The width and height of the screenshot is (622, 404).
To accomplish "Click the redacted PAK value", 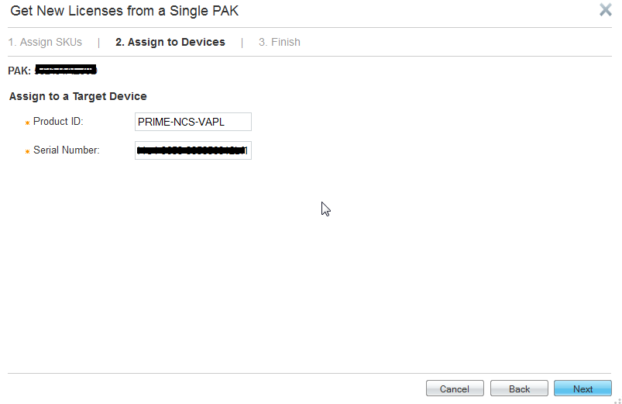I will click(66, 71).
